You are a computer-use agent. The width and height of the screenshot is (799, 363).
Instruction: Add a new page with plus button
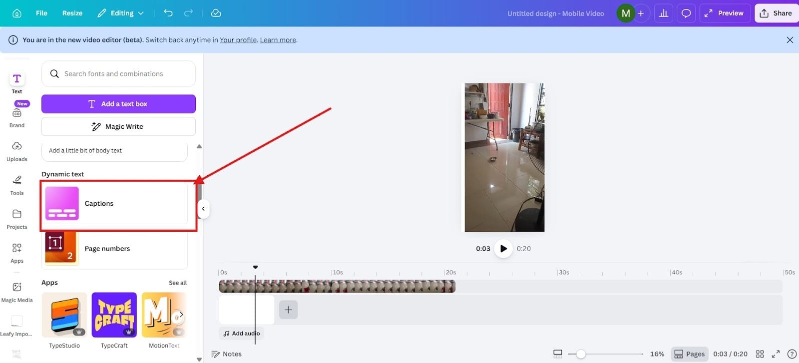click(288, 310)
